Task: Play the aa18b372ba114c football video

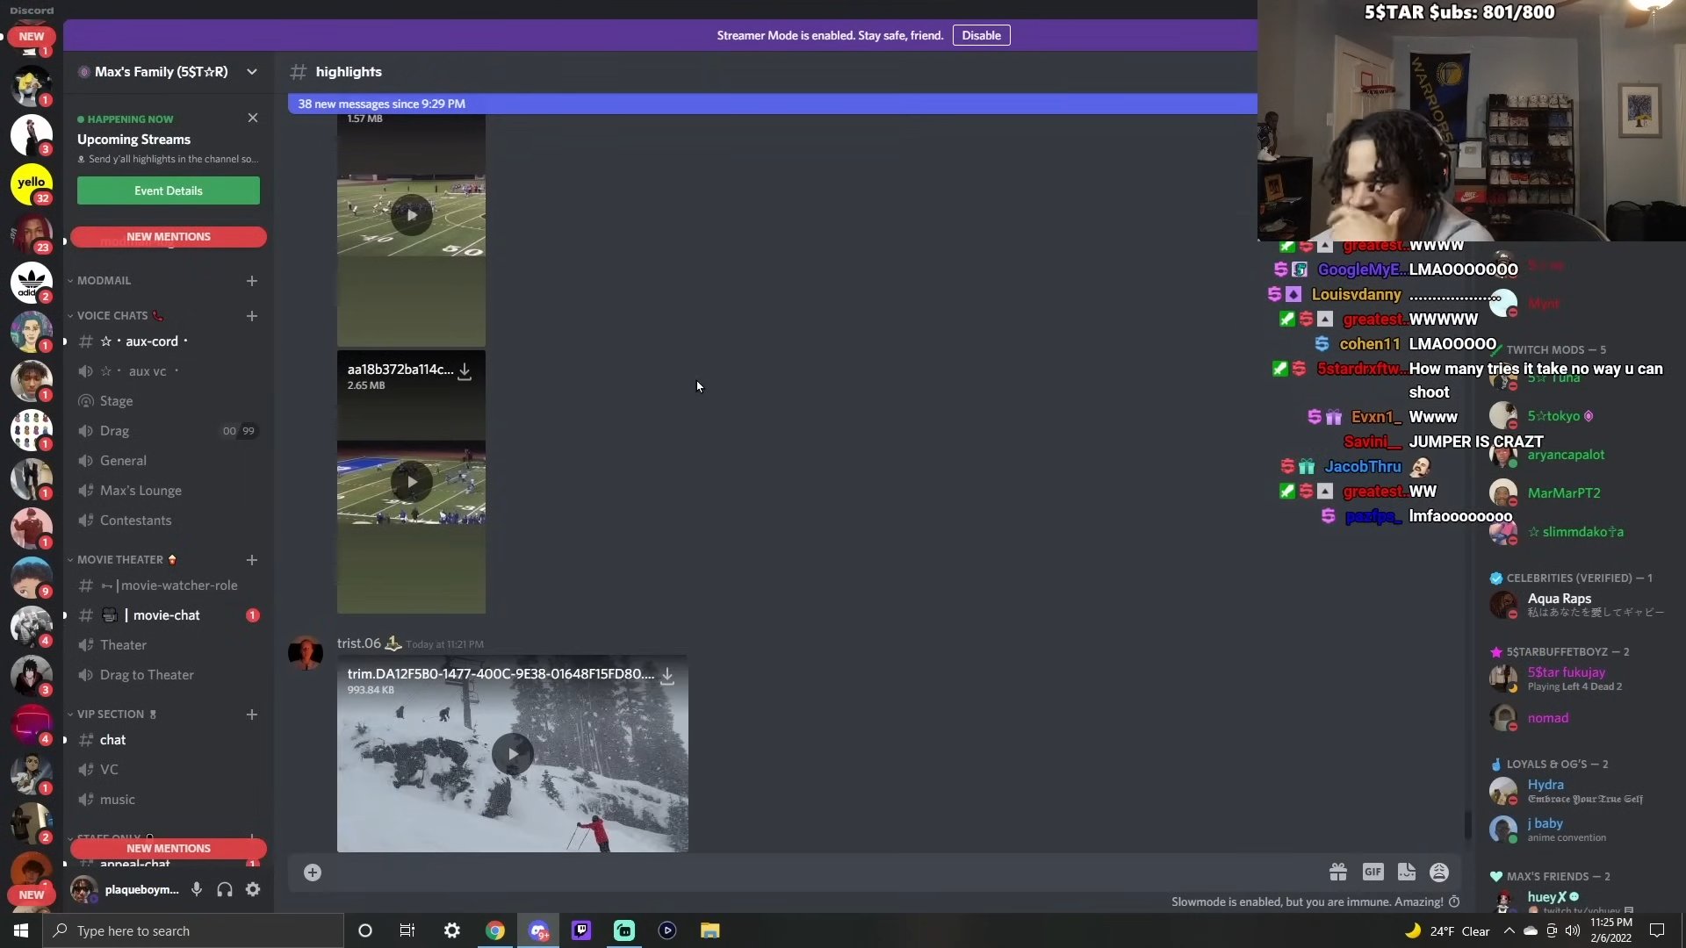Action: [x=412, y=482]
